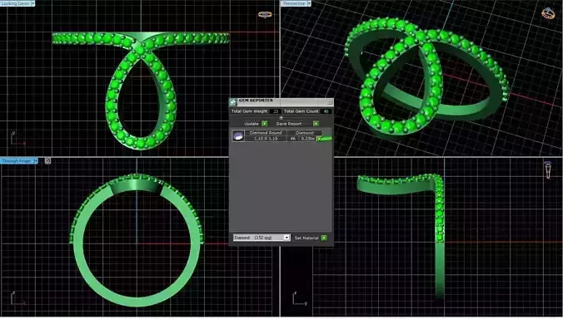Click the 'Total Gem Weight' label
Screen dimensions: 563x319
point(249,111)
